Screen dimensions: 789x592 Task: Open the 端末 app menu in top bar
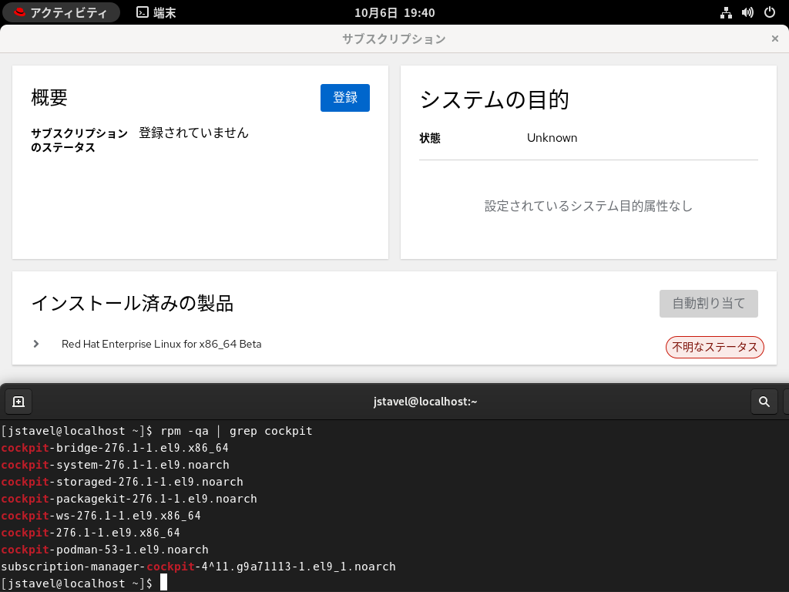[156, 12]
